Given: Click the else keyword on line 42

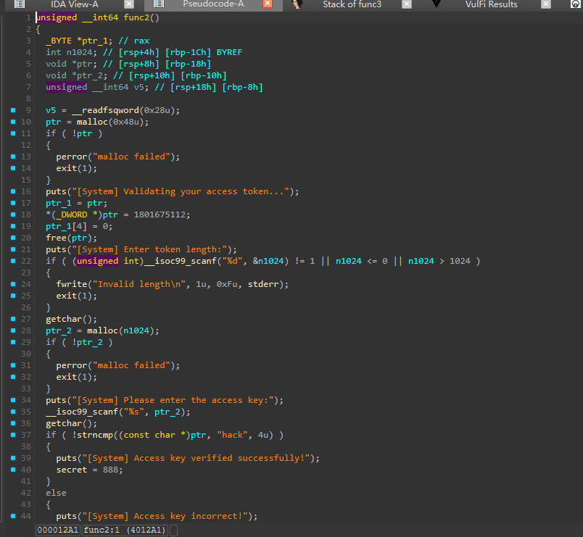Looking at the screenshot, I should point(56,493).
